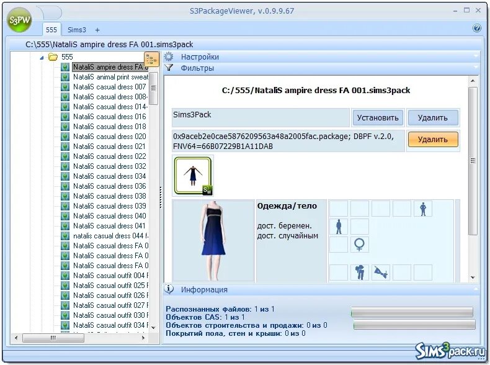Click details panel scrollbar up arrow
Viewport: 490px width, 365px height.
tap(473, 81)
